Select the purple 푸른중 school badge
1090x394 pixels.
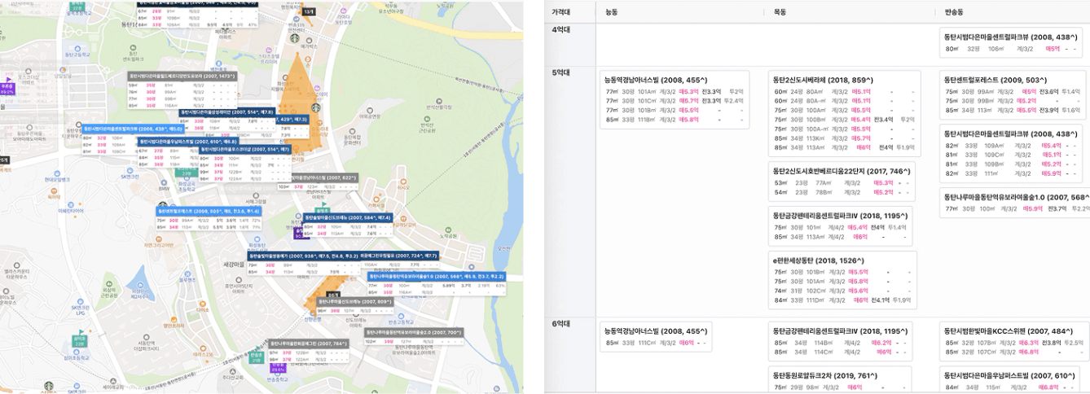(x=7, y=88)
